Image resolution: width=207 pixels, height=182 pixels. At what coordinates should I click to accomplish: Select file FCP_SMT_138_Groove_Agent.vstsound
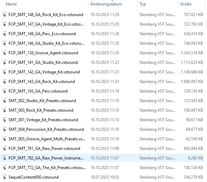(x=43, y=53)
